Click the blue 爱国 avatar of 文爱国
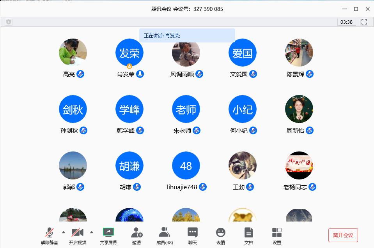The width and height of the screenshot is (374, 248). [x=243, y=53]
